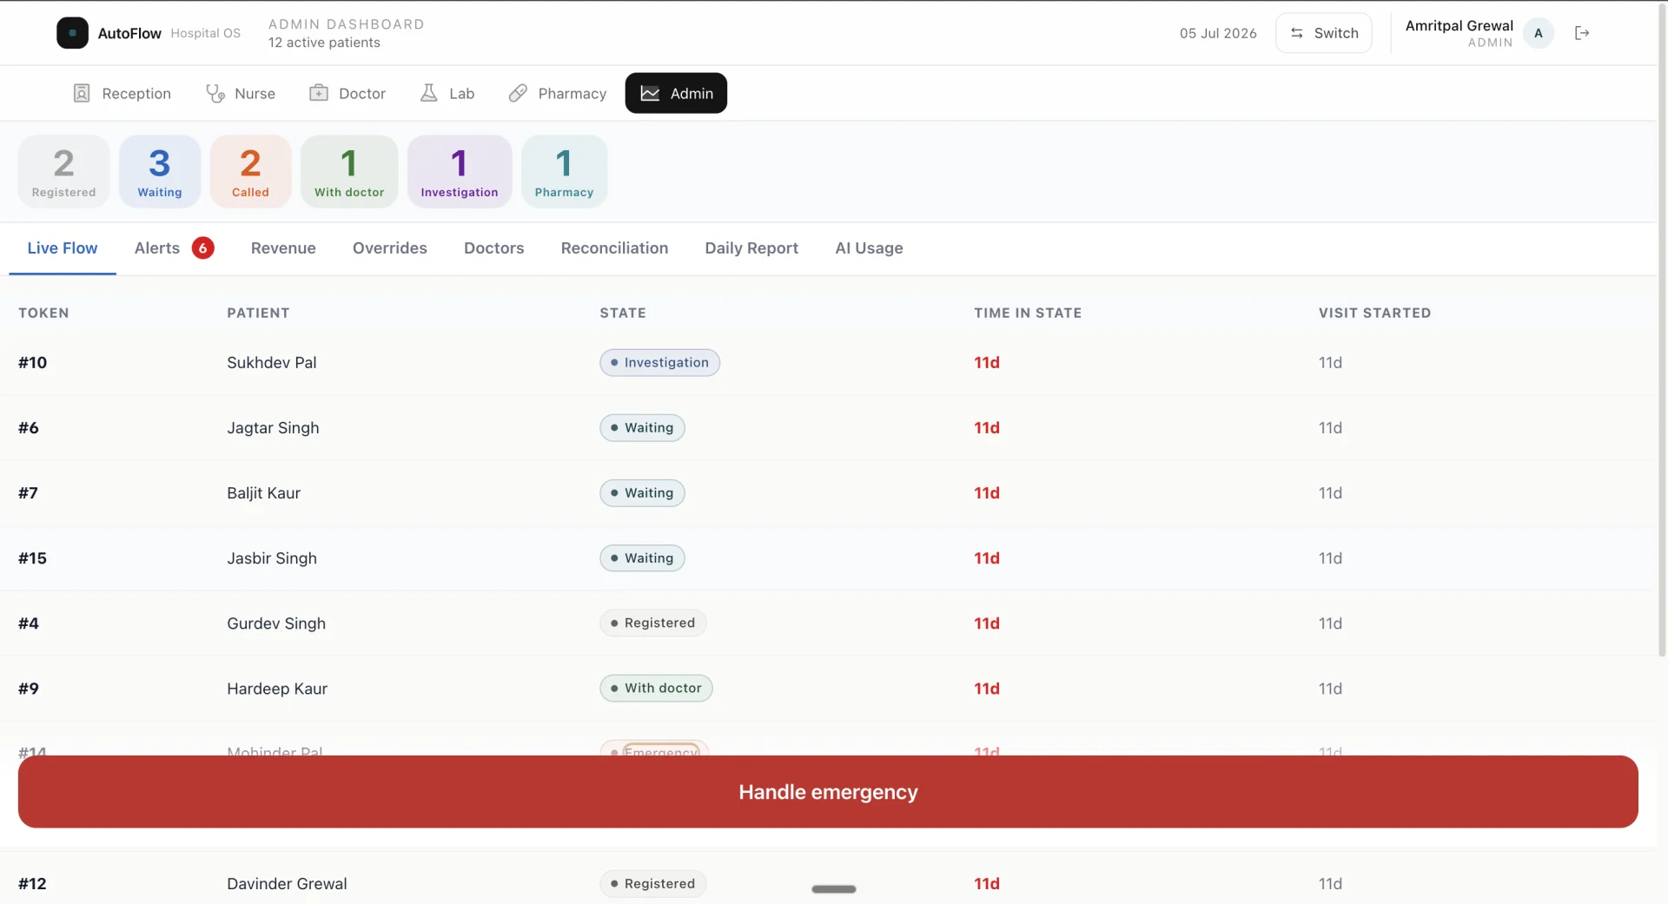The height and width of the screenshot is (904, 1668).
Task: Click the Doctor medical bag icon
Action: 319,93
